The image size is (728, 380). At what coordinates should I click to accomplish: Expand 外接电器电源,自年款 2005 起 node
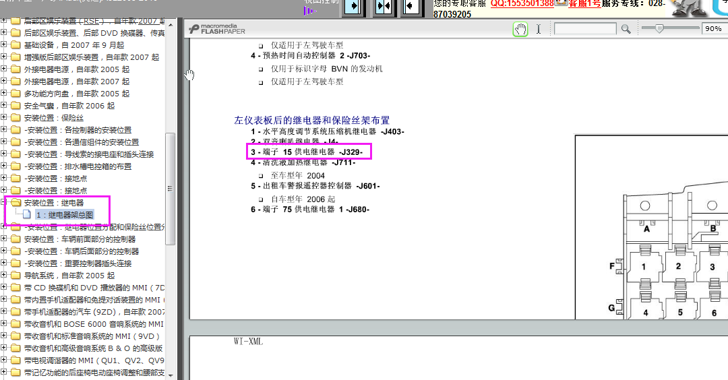coord(4,69)
